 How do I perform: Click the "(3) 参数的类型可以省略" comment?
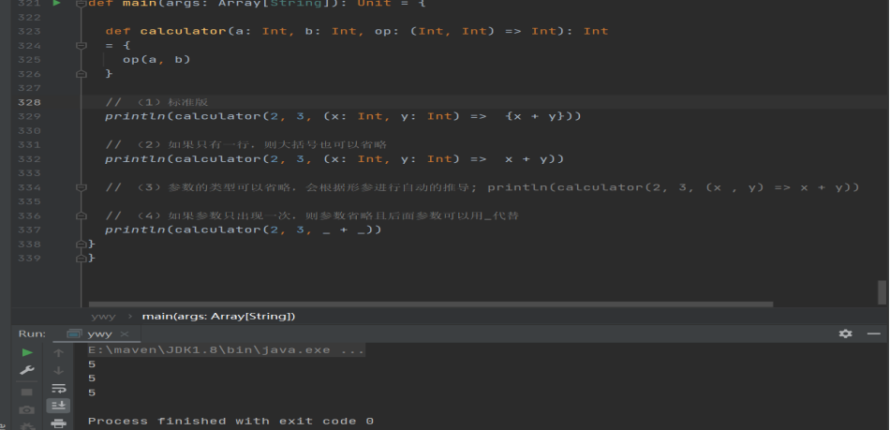(x=482, y=187)
